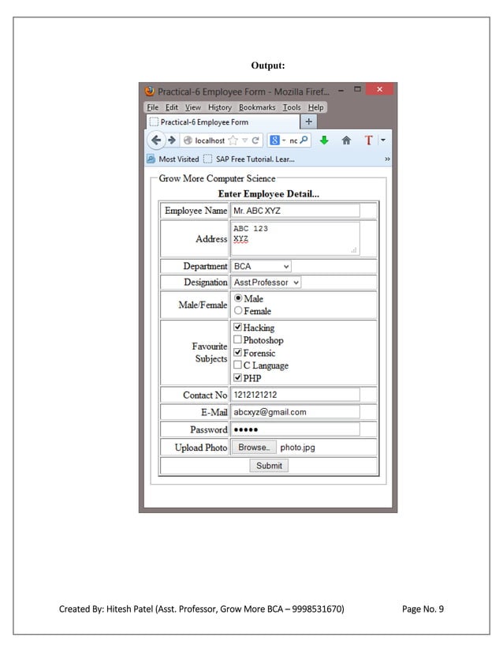Open the Tools menu
Viewport: 503px width, 652px height.
pyautogui.click(x=292, y=107)
